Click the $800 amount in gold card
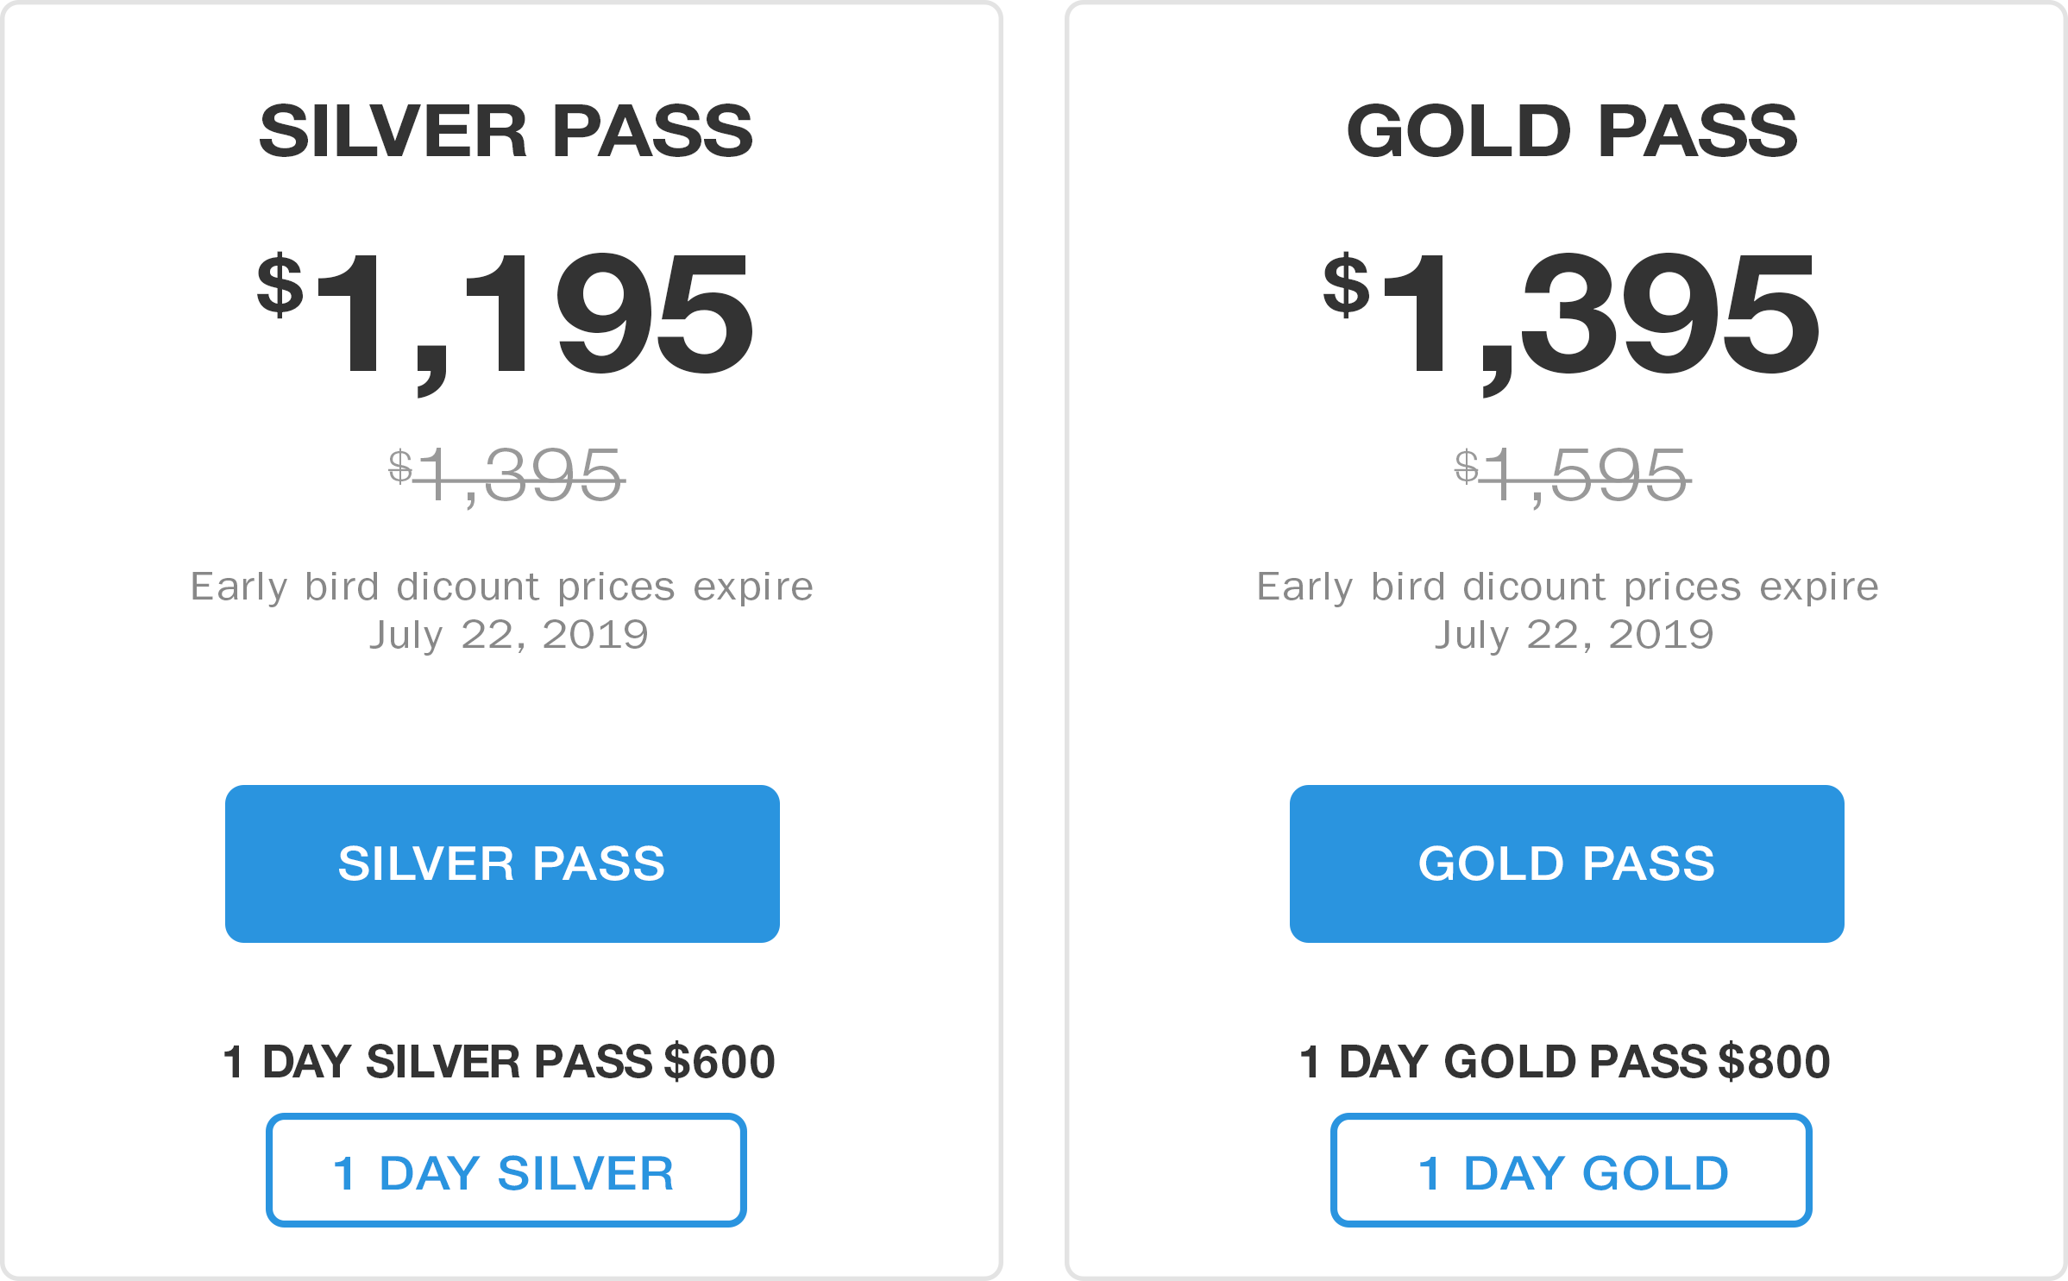The height and width of the screenshot is (1281, 2068). click(x=1774, y=1061)
